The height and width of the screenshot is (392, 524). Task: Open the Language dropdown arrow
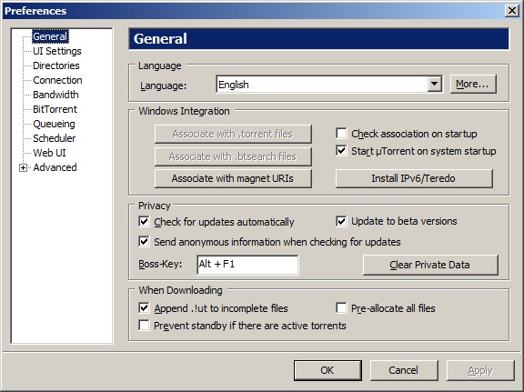click(x=435, y=85)
